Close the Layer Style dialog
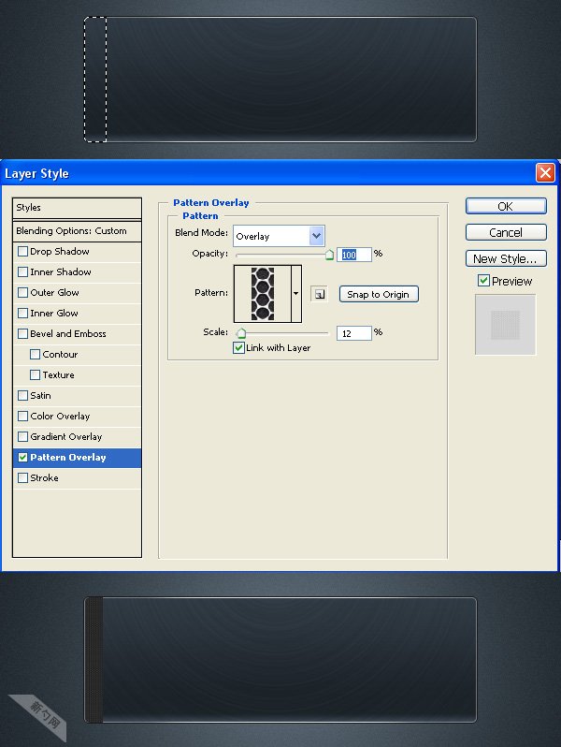 pos(545,172)
